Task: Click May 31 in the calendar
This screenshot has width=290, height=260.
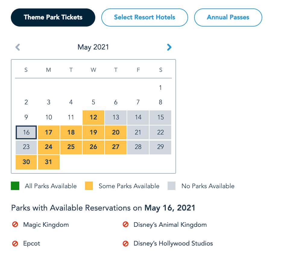Action: pos(49,162)
